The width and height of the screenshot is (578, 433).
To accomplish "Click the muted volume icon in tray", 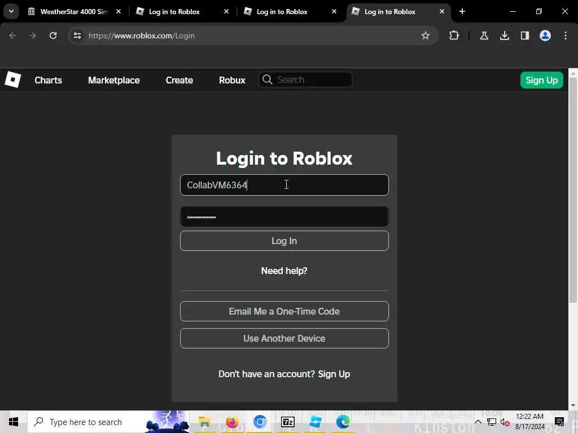I will coord(505,422).
